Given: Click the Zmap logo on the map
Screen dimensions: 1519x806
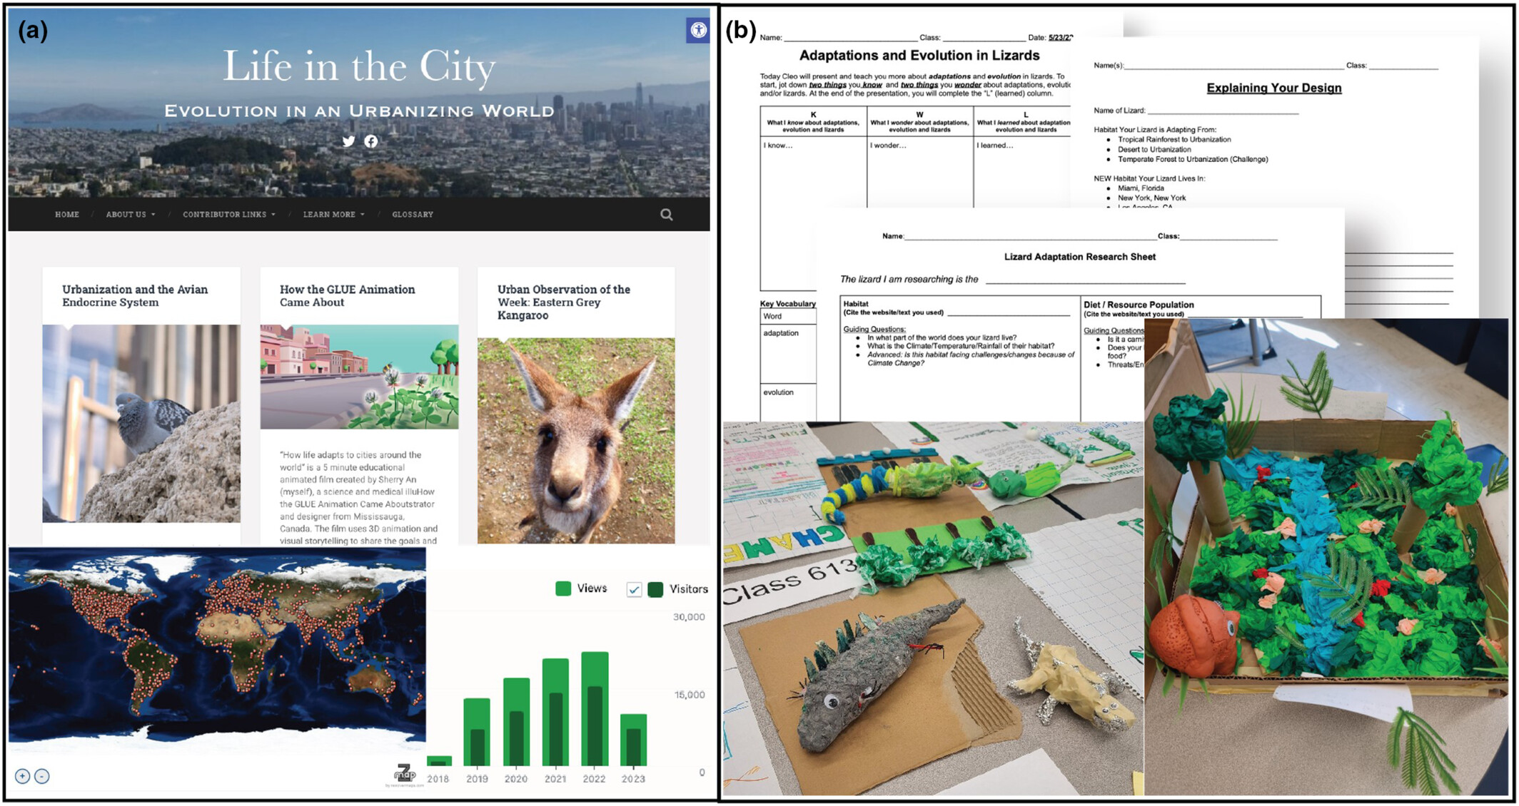Looking at the screenshot, I should (x=405, y=774).
